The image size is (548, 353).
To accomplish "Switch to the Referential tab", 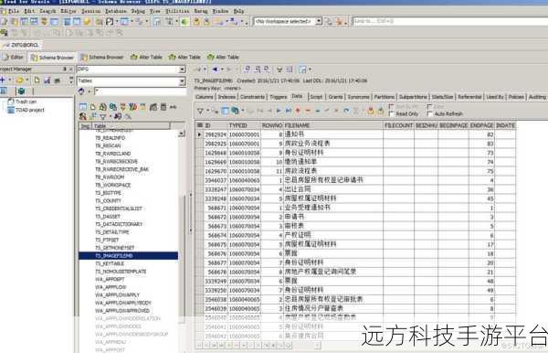I will coord(469,97).
